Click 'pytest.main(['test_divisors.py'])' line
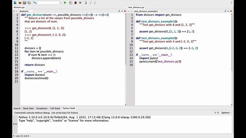 coord(160,61)
